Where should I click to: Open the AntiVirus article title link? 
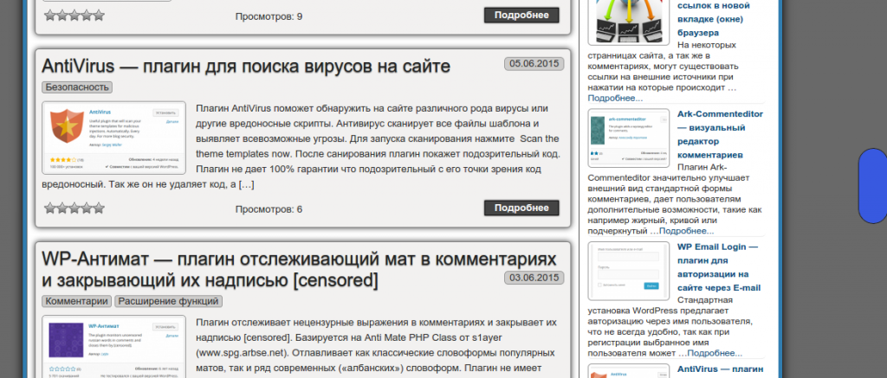tap(246, 67)
